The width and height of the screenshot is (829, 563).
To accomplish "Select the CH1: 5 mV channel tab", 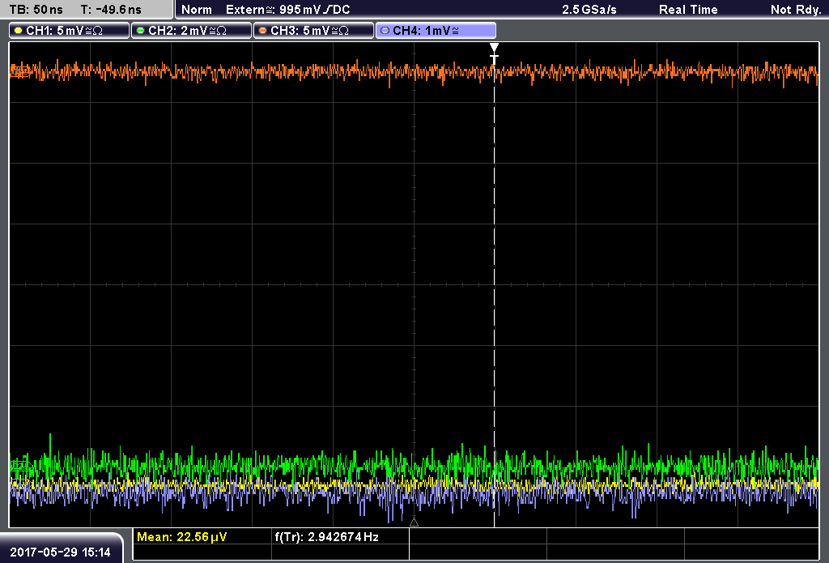I will [x=70, y=31].
